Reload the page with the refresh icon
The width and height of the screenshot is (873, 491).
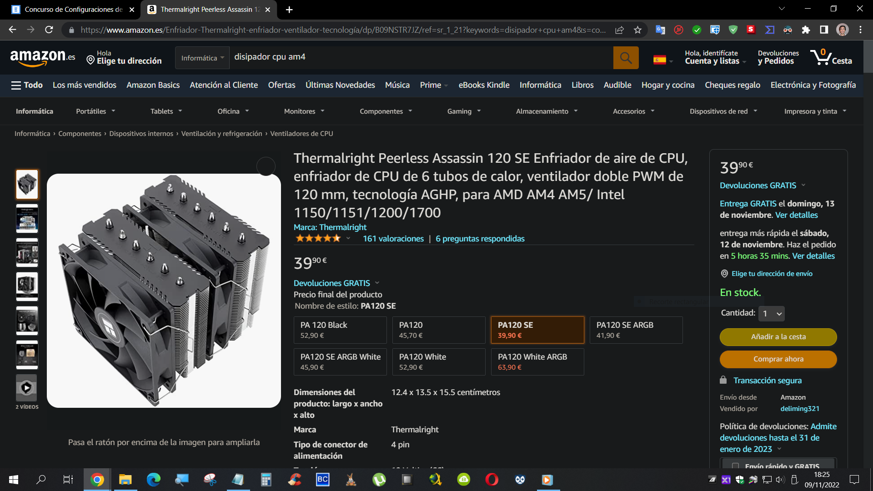click(49, 30)
